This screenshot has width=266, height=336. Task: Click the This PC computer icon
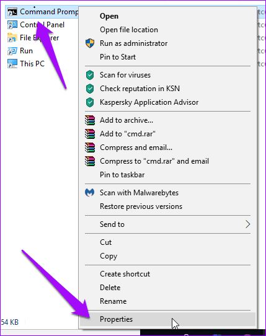12,64
